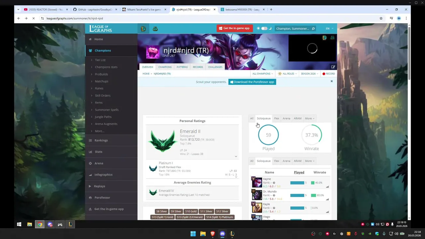Open Arena Augments sidebar entry
Image resolution: width=425 pixels, height=239 pixels.
coord(106,124)
